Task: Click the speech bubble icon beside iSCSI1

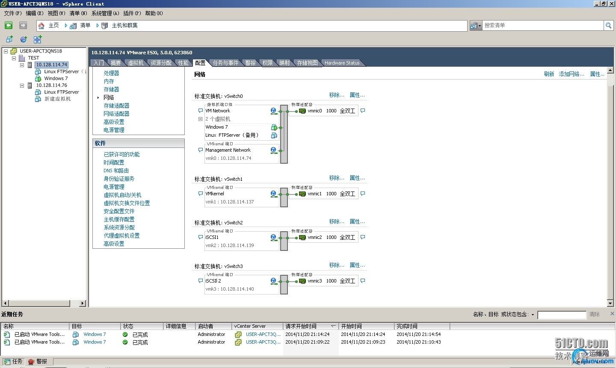Action: 201,237
